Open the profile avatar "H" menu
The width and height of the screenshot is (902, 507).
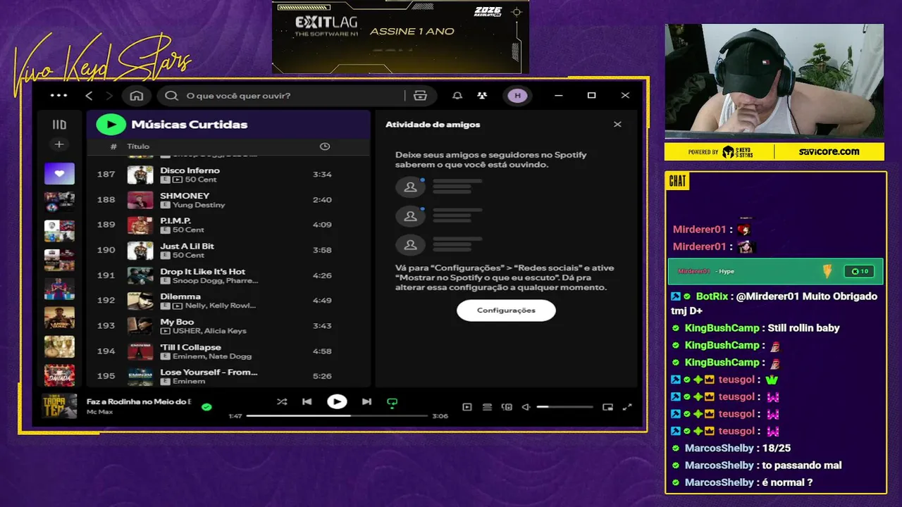pos(517,96)
